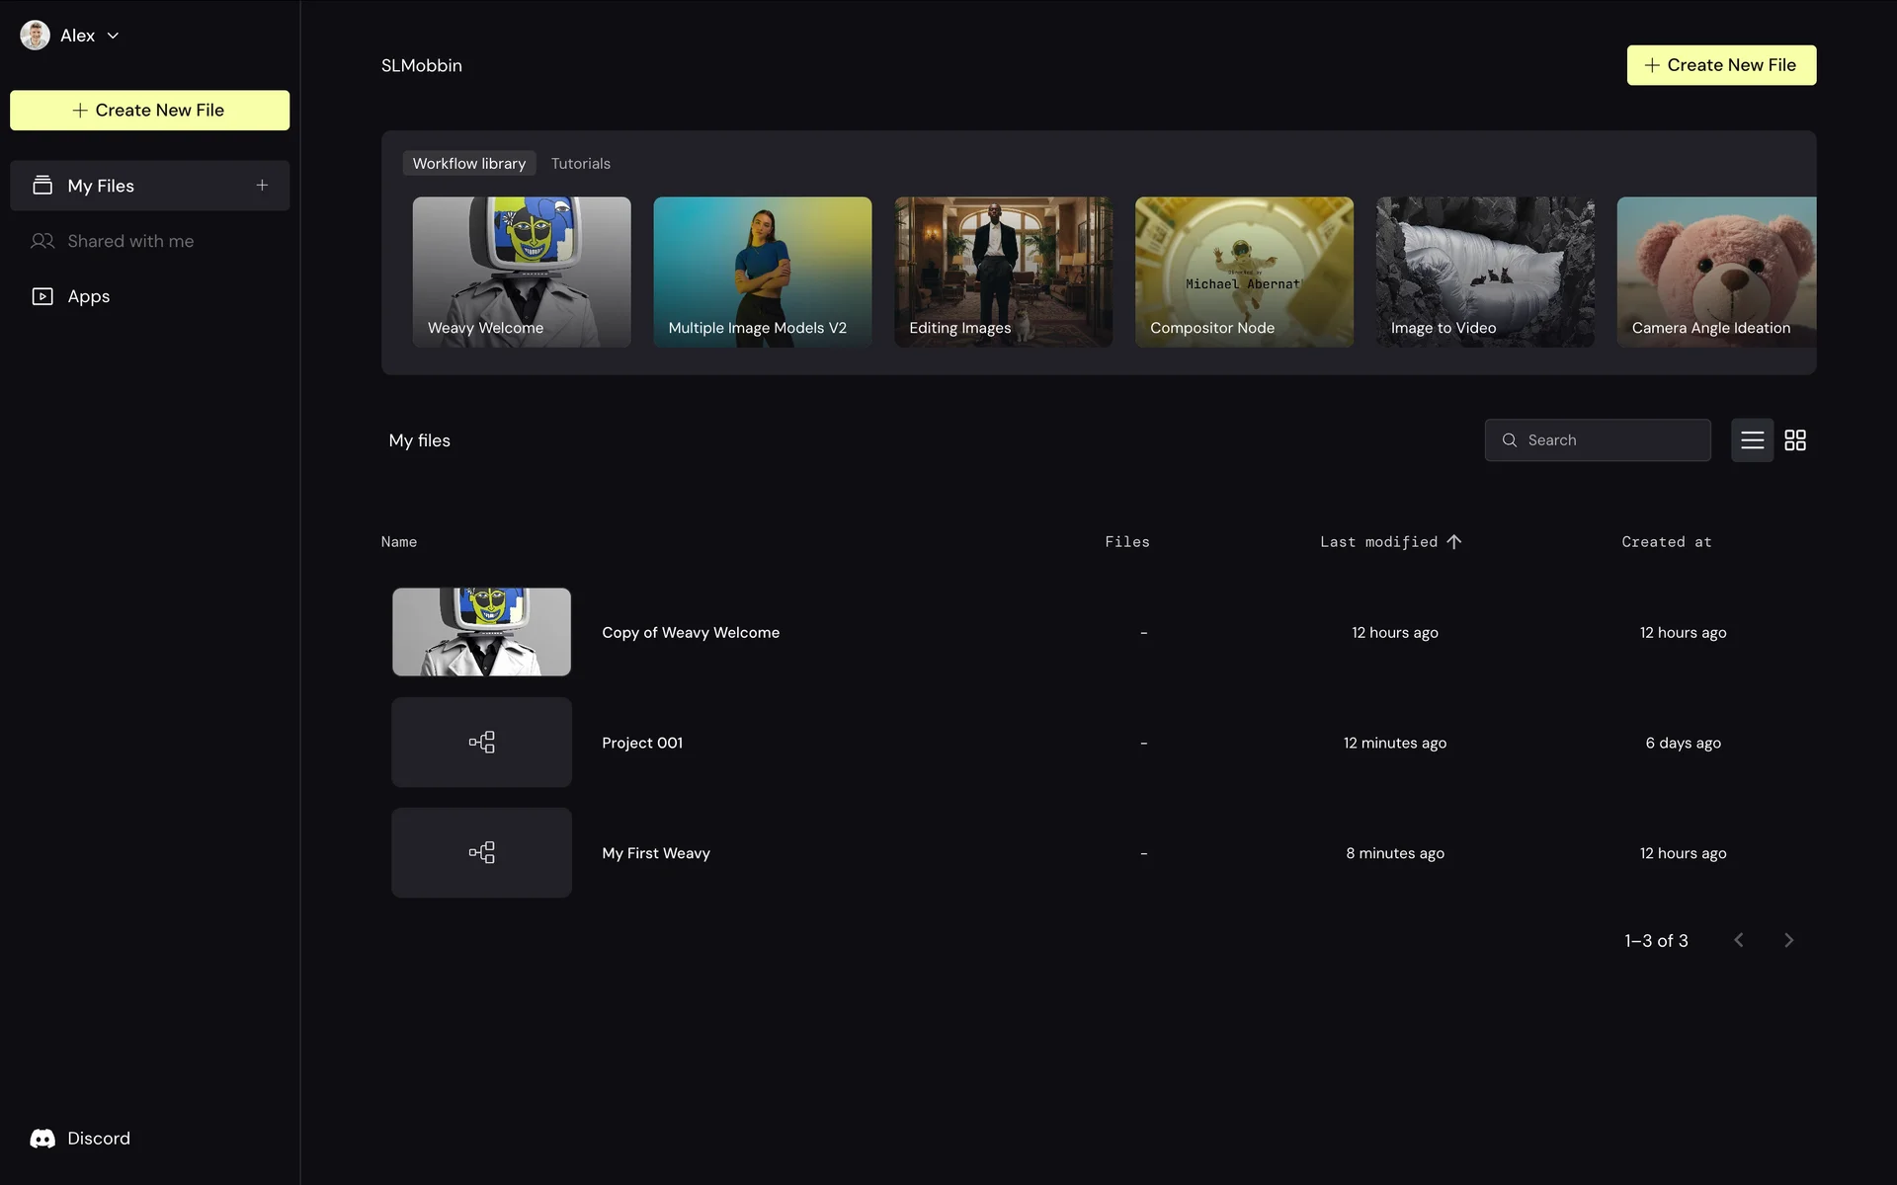Go to Shared with me
1897x1185 pixels.
(x=129, y=241)
